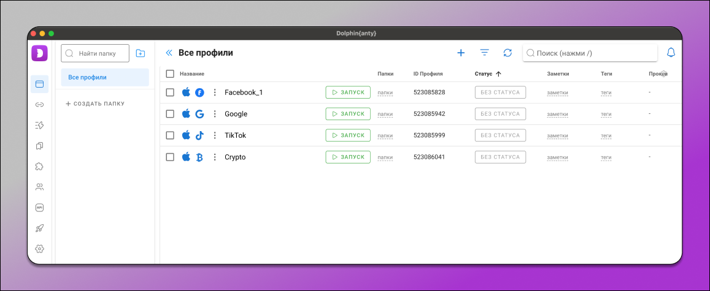Image resolution: width=710 pixels, height=291 pixels.
Task: Select the TikTok profile checkbox
Action: [171, 135]
